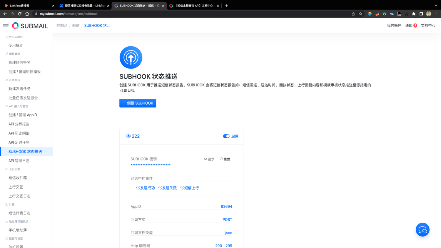Create a new SUBHOOK
Image resolution: width=441 pixels, height=248 pixels.
(x=138, y=103)
